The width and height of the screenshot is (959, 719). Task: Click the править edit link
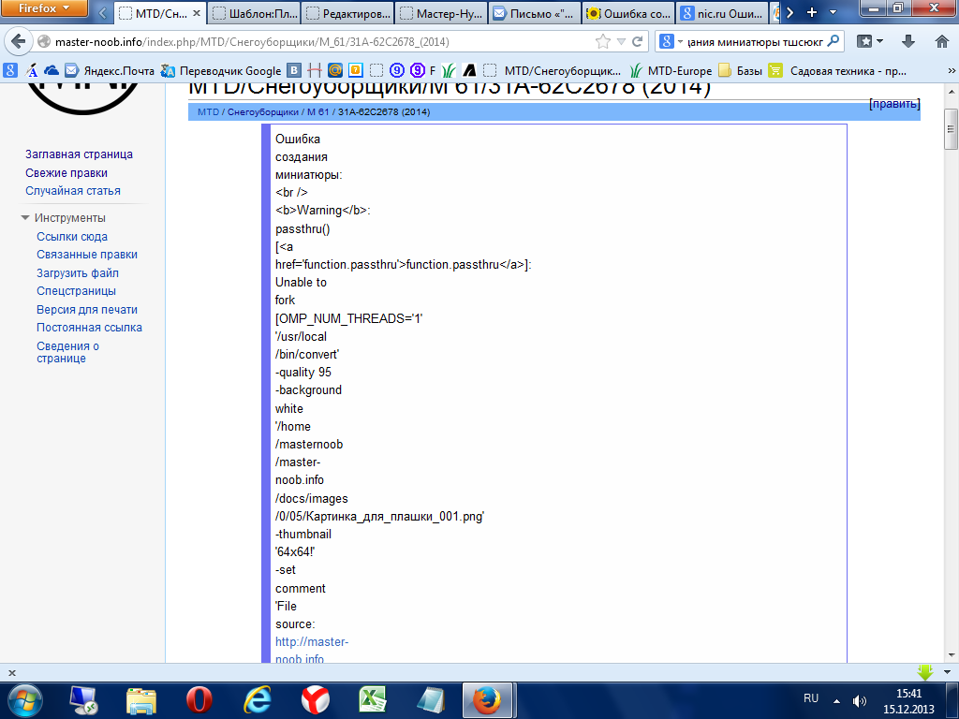pos(894,104)
